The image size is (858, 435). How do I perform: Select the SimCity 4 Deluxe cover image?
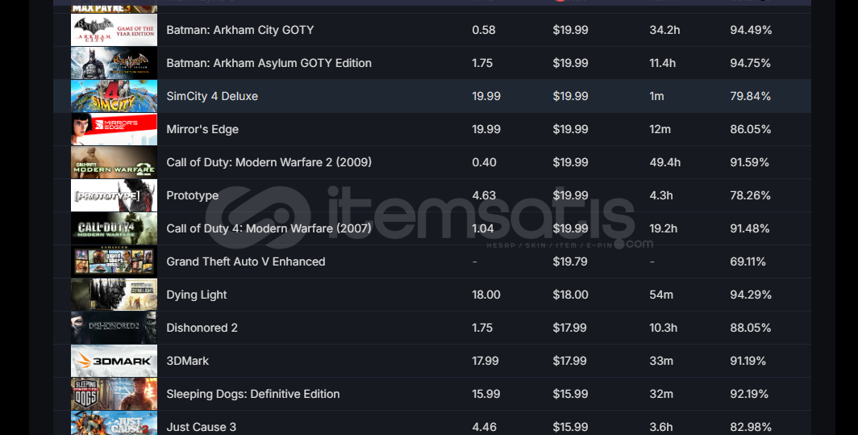click(x=114, y=96)
